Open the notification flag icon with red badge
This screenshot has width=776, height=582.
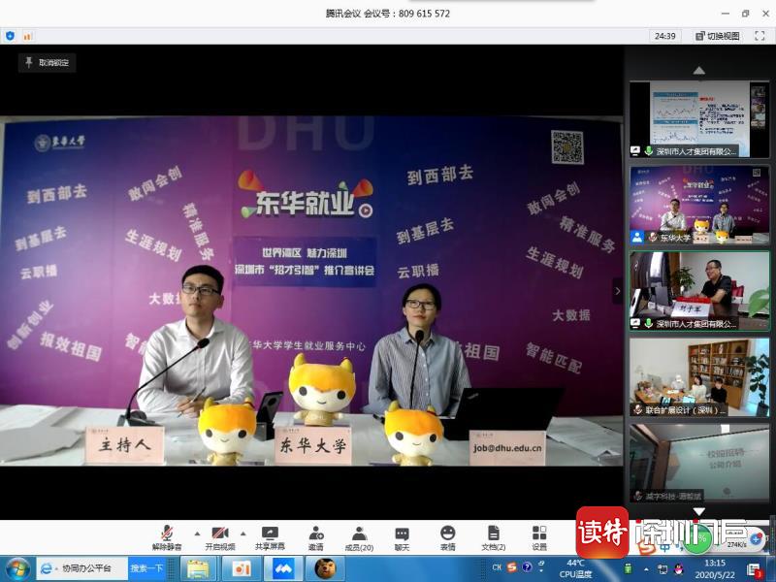point(755,569)
